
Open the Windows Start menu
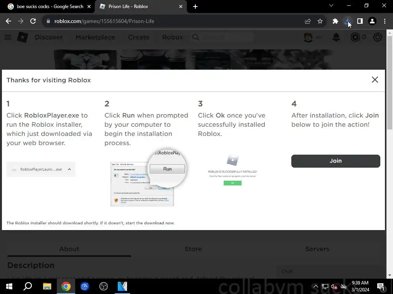[9, 286]
